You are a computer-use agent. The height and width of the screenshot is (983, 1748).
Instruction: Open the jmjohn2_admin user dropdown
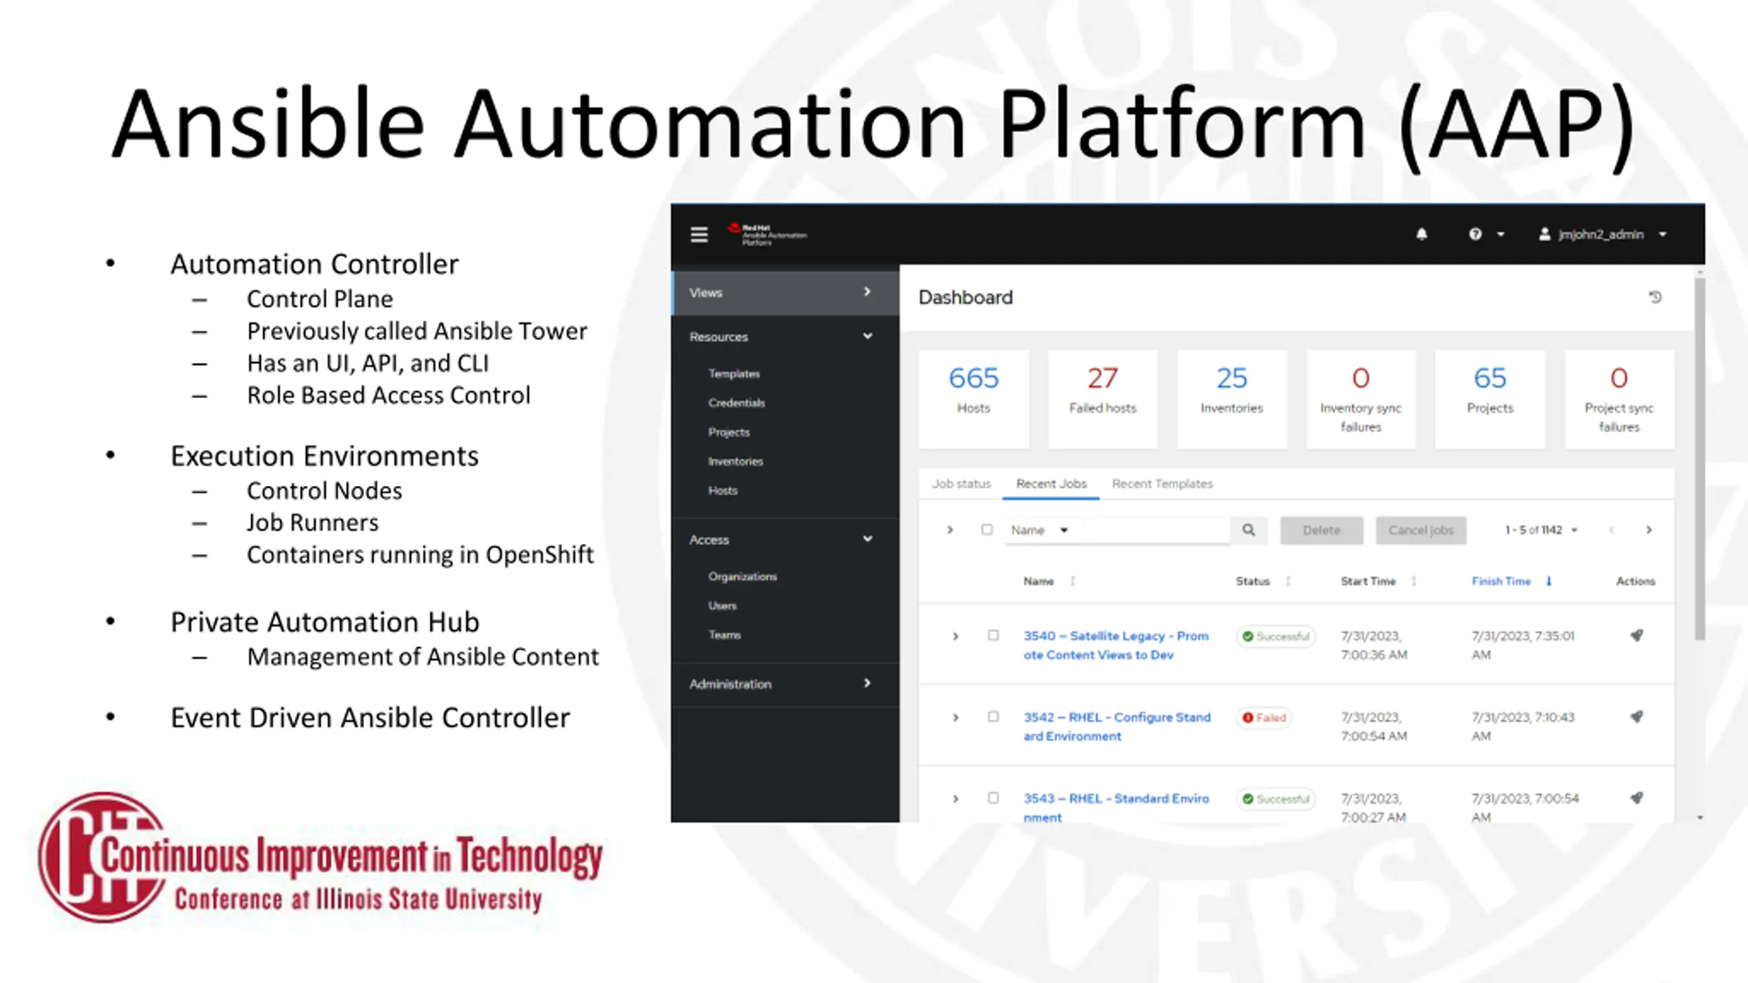1602,235
